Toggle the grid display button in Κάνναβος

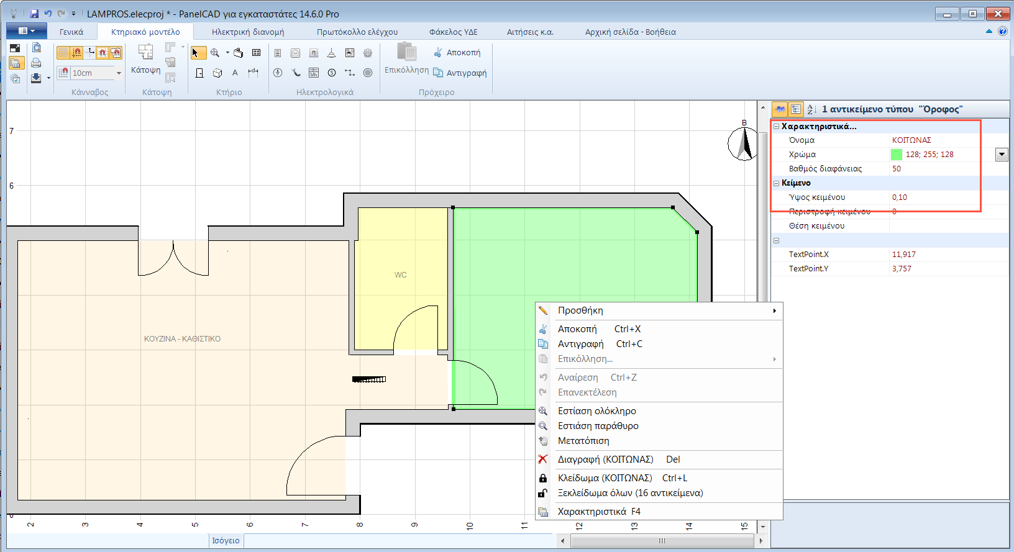[63, 53]
